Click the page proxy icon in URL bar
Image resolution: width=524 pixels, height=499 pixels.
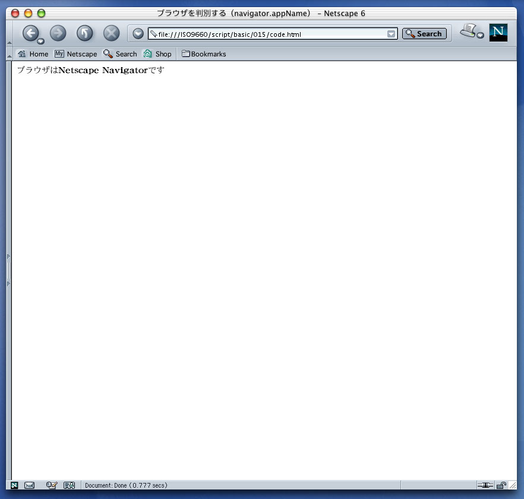pos(153,34)
